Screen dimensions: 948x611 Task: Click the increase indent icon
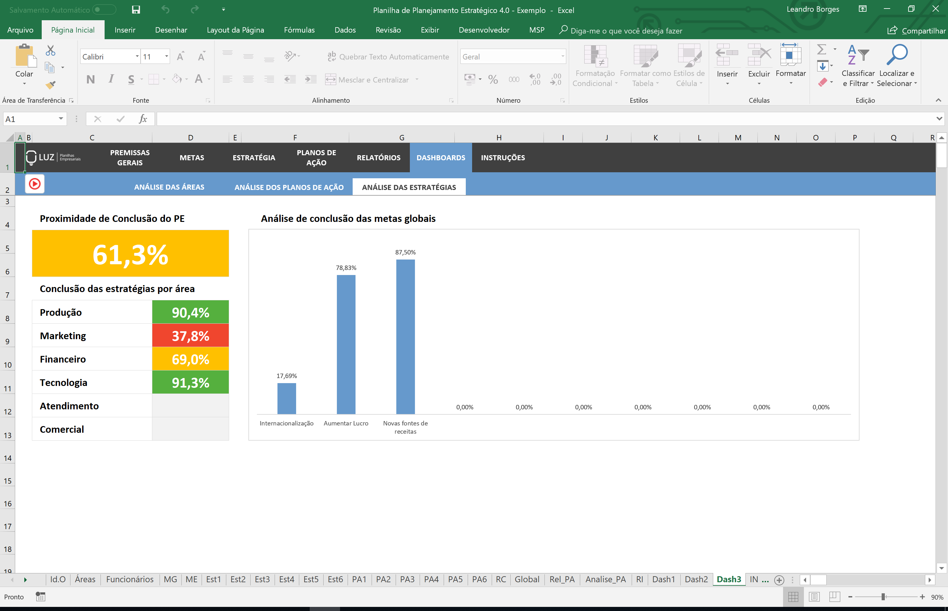[311, 79]
